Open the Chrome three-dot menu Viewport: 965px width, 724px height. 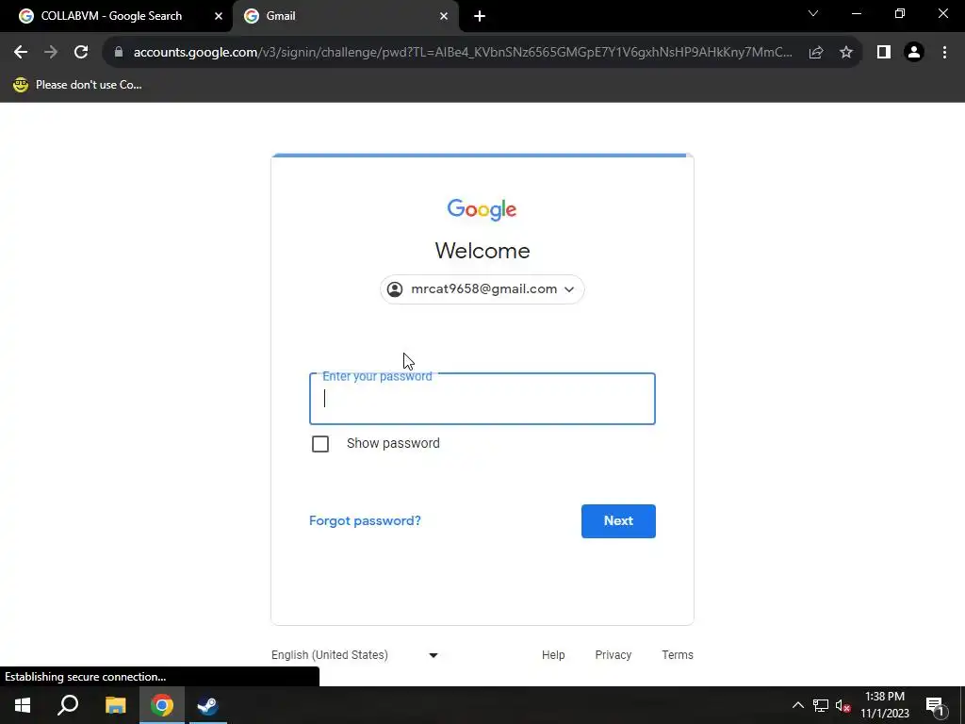click(x=944, y=53)
